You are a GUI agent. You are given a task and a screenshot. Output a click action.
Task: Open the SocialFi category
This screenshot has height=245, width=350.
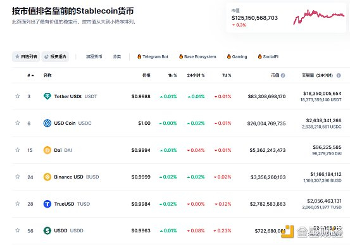[268, 57]
